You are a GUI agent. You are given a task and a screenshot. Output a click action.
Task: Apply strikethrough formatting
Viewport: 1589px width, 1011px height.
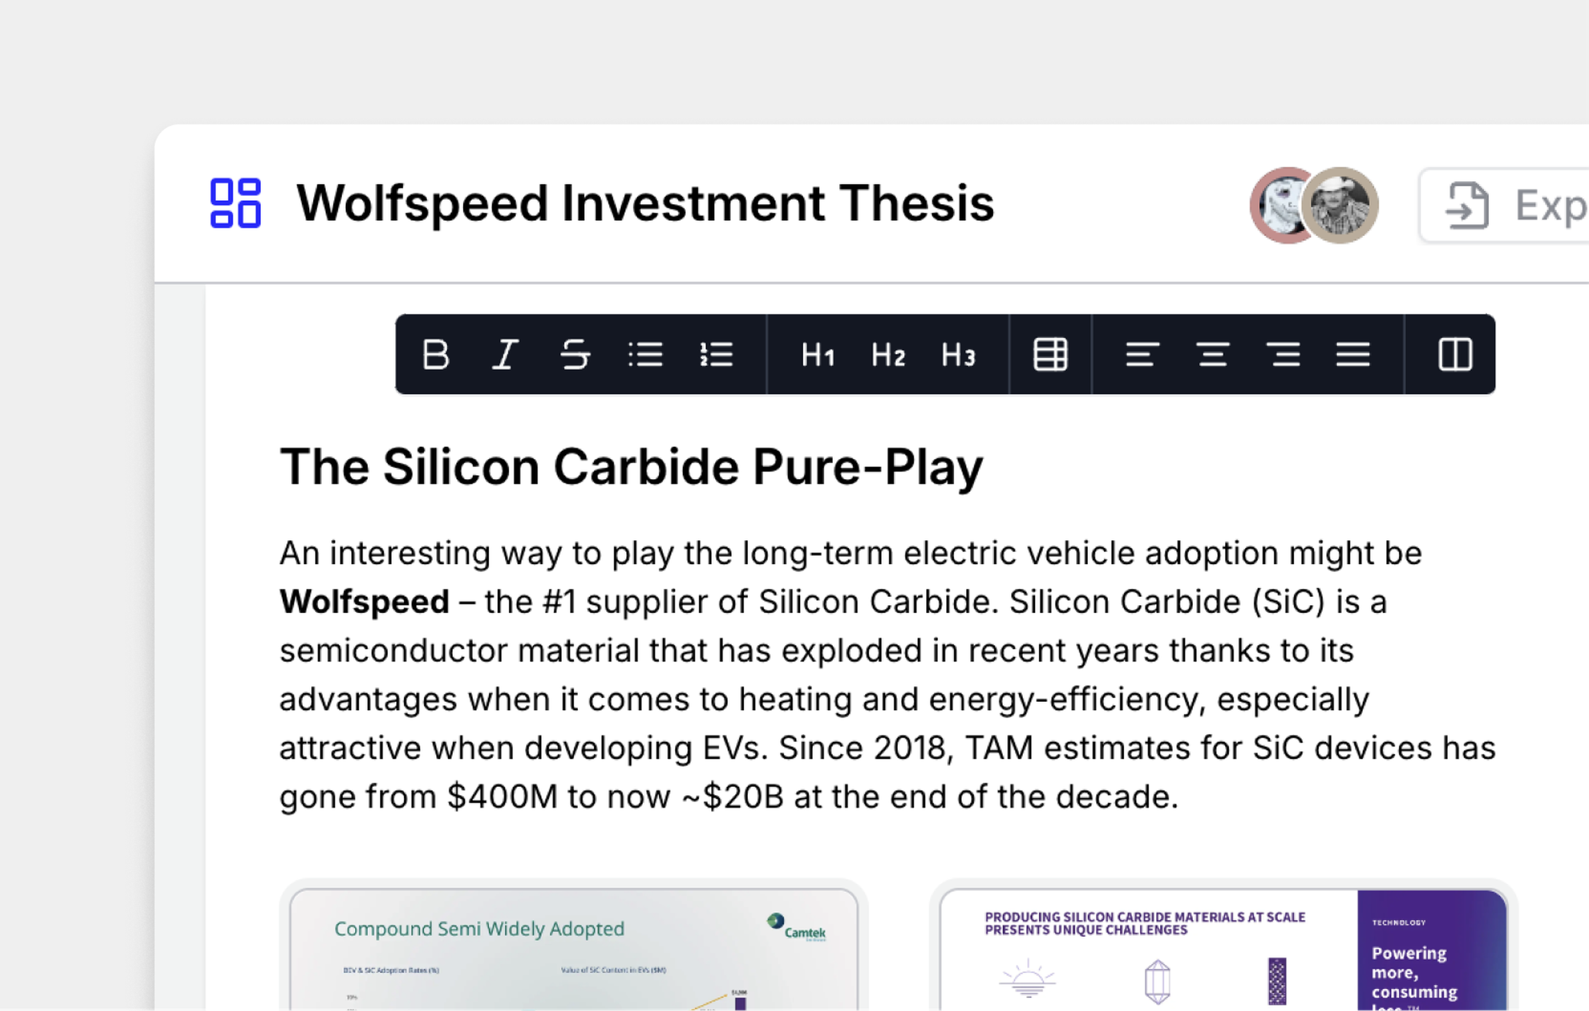point(575,355)
